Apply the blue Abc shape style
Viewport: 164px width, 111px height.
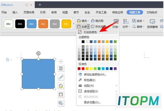point(32,24)
